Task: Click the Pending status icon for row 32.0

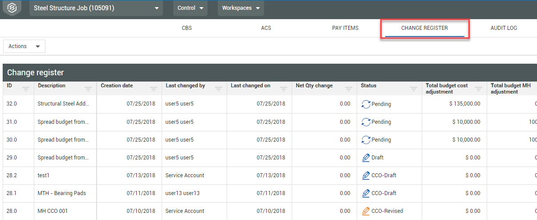Action: click(x=366, y=104)
